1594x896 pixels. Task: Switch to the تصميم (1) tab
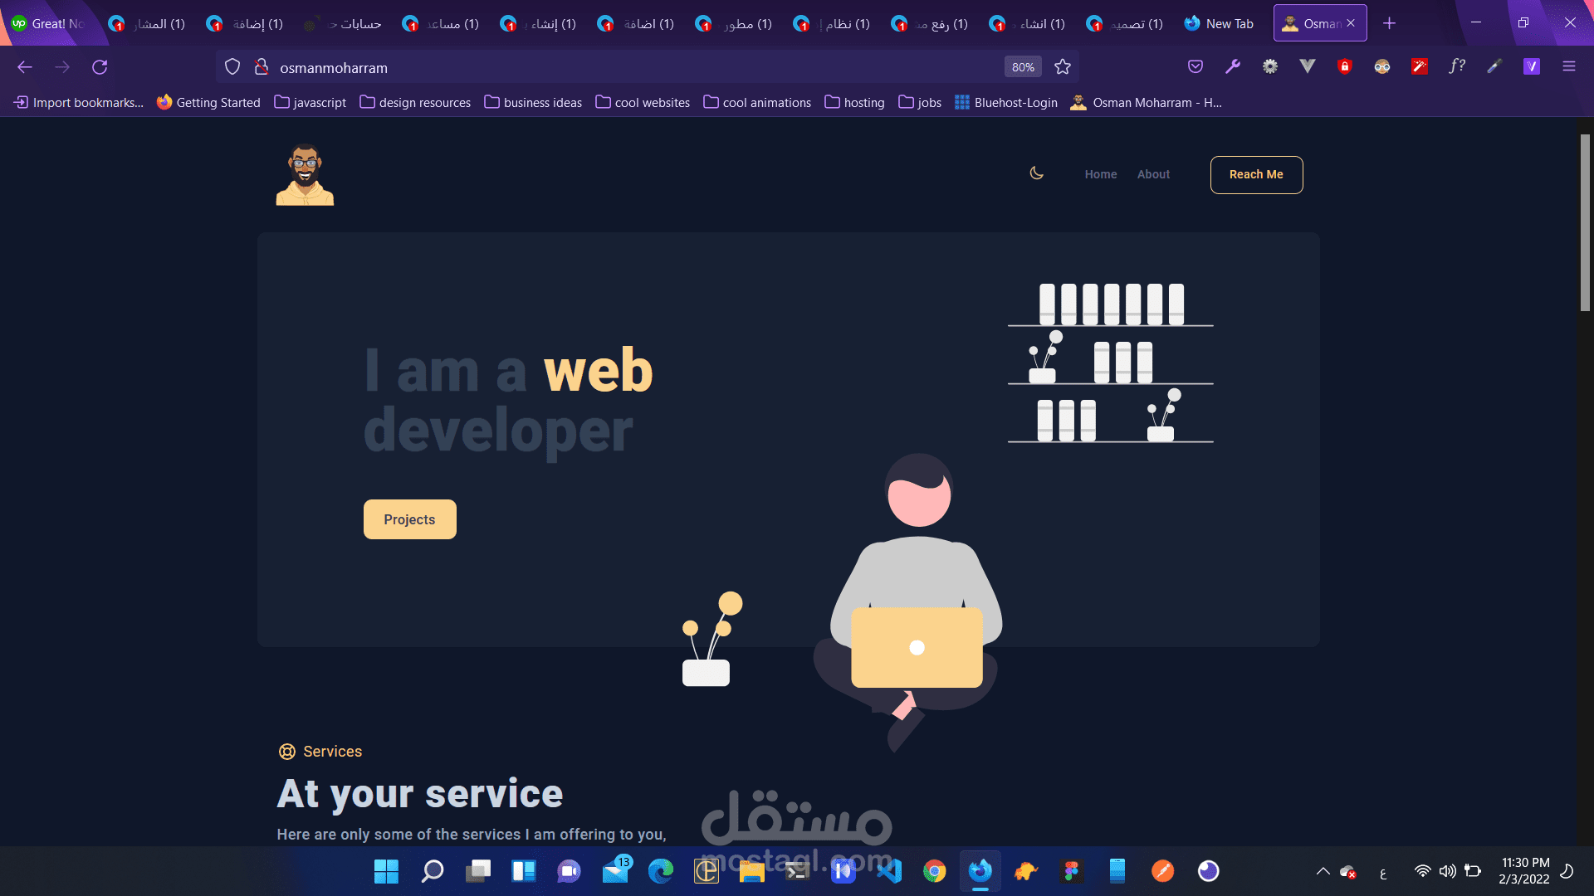(1126, 23)
